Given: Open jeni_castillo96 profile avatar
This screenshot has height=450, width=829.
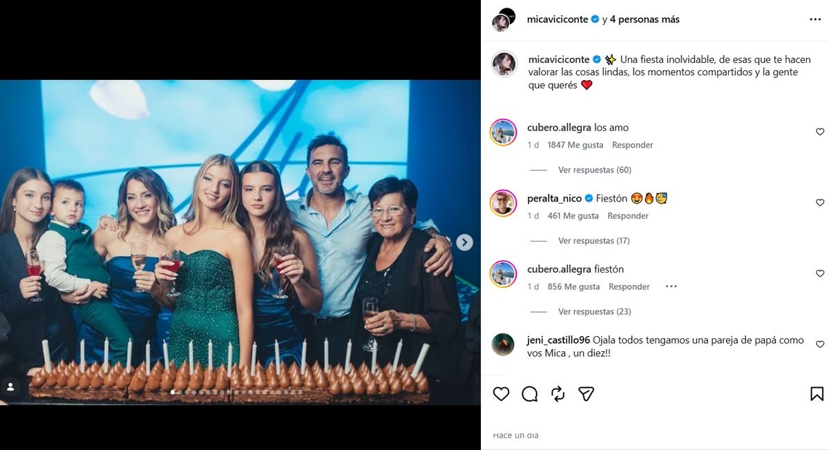Looking at the screenshot, I should point(503,344).
